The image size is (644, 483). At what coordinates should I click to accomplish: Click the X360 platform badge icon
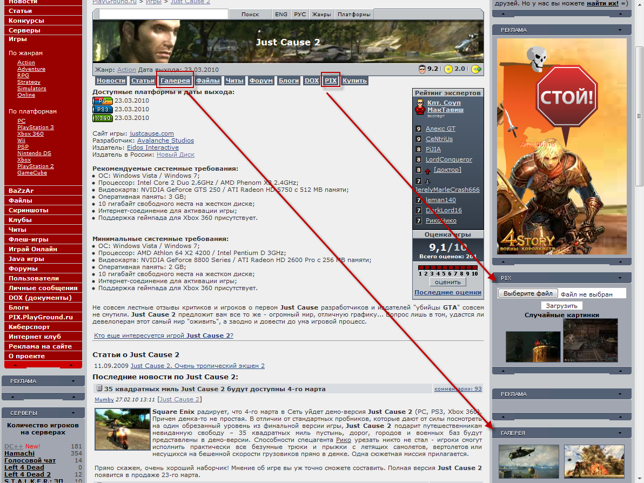point(103,118)
